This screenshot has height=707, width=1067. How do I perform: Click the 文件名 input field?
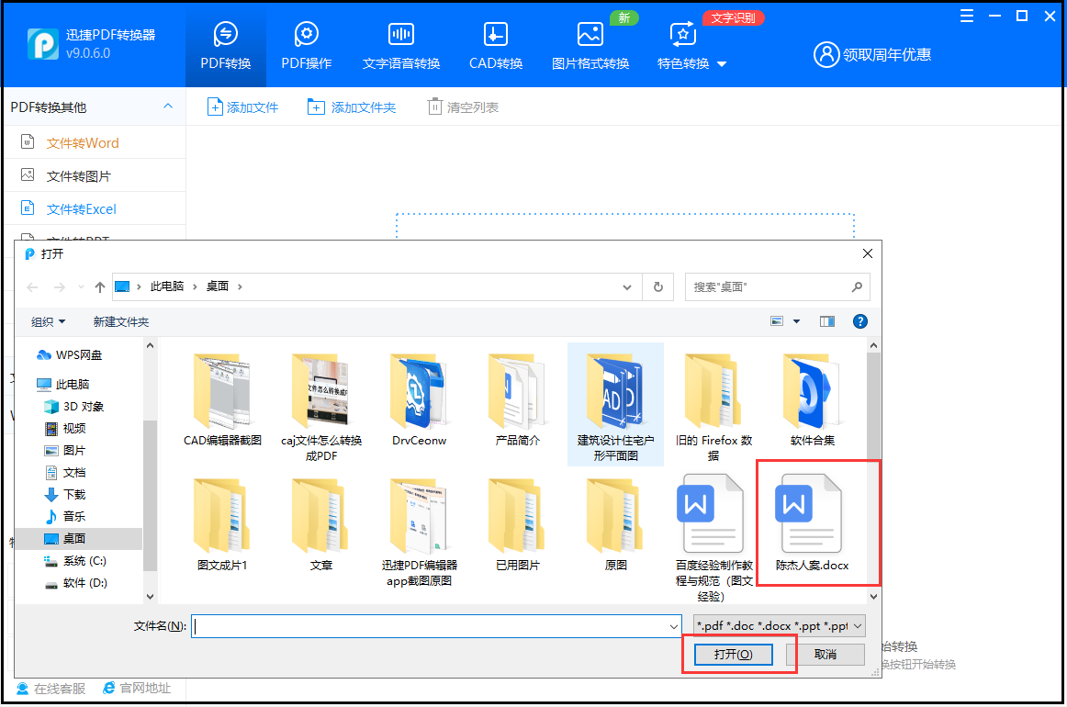coord(436,626)
